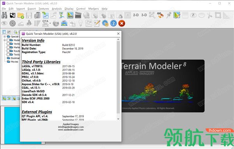The height and width of the screenshot is (149, 234).
Task: Open the Edit menu
Action: [11, 9]
